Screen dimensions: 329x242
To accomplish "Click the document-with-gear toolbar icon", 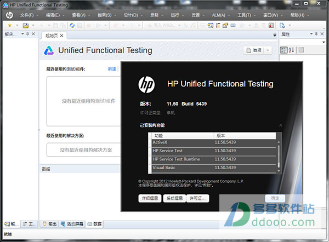I will pos(282,26).
